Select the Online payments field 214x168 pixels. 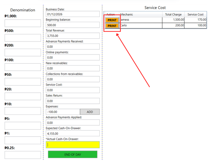coord(72,58)
